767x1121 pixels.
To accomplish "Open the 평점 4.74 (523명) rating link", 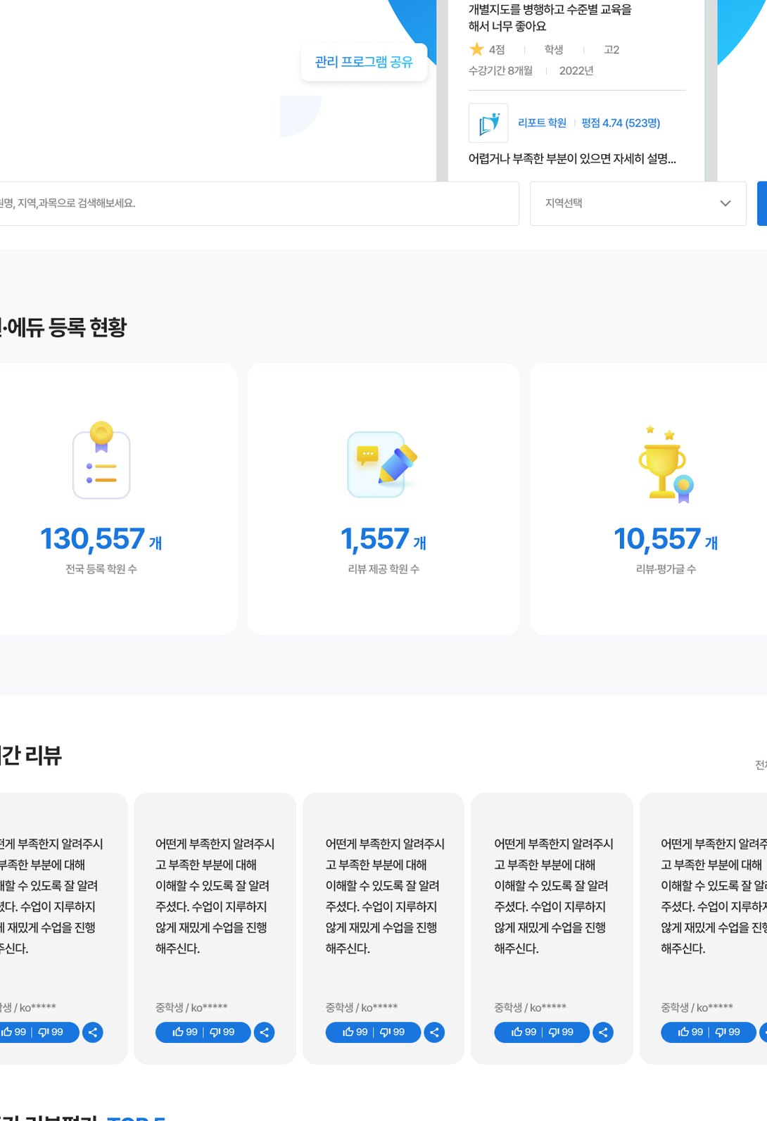I will tap(621, 122).
